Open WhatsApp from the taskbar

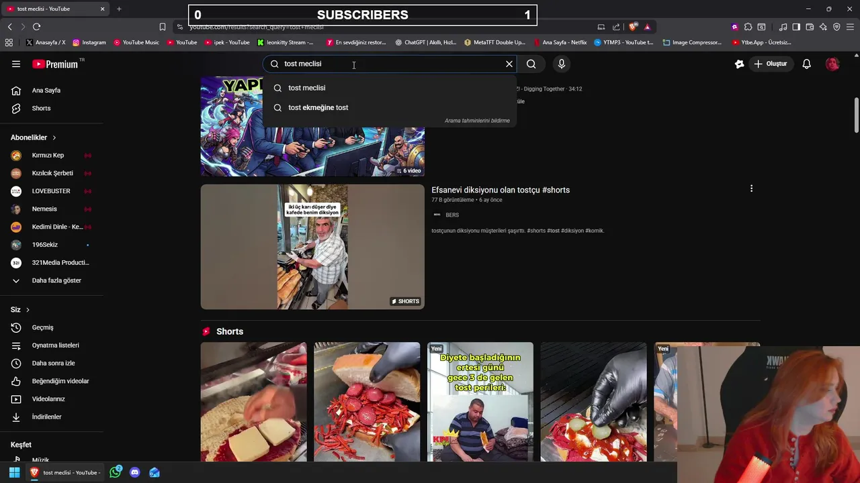pyautogui.click(x=116, y=472)
